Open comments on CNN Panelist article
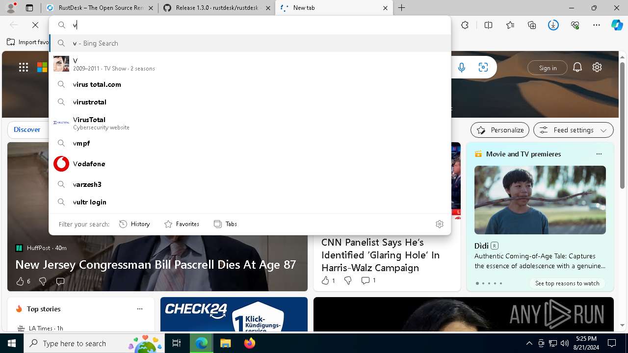 click(x=368, y=280)
